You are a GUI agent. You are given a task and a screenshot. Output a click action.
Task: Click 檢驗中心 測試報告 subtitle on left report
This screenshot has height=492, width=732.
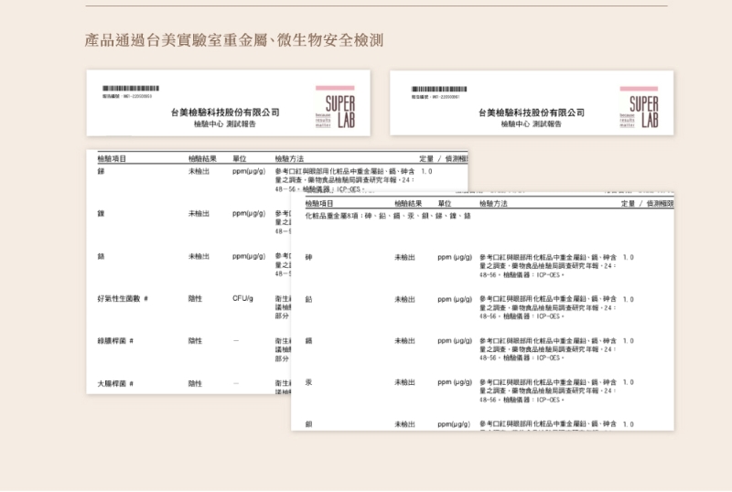tap(225, 123)
